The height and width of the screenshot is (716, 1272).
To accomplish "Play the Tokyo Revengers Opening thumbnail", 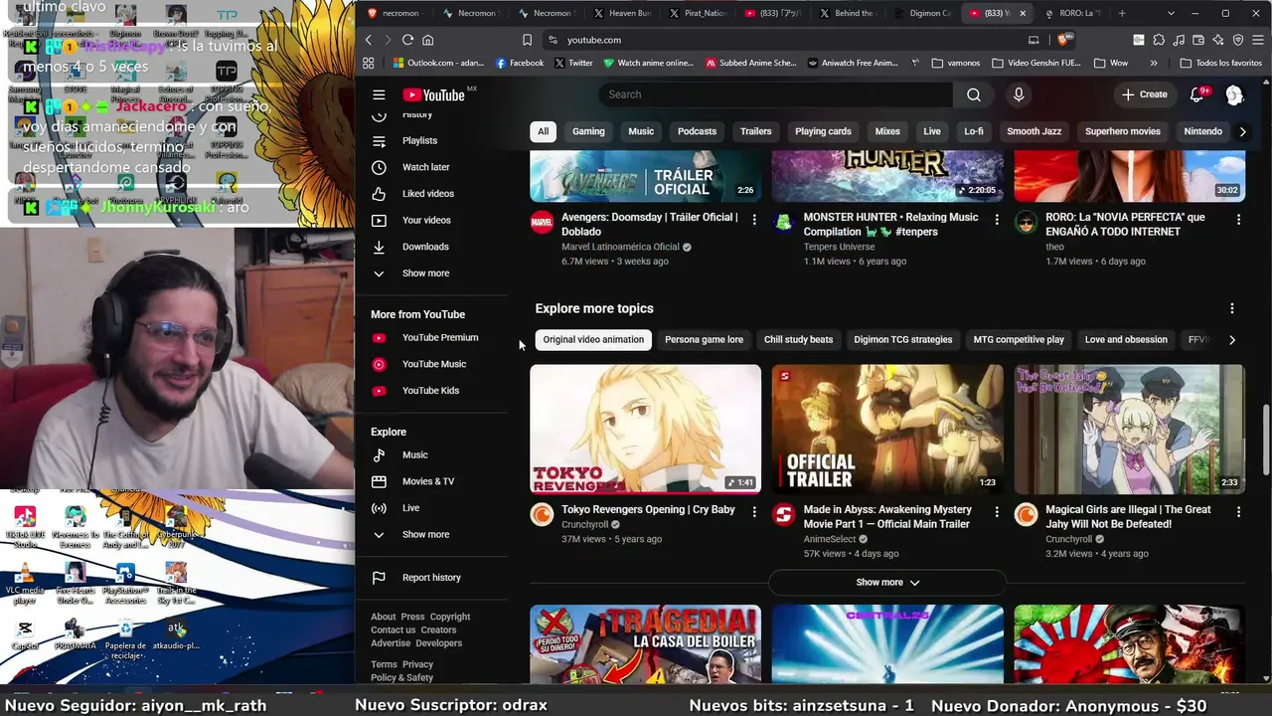I will (x=645, y=430).
